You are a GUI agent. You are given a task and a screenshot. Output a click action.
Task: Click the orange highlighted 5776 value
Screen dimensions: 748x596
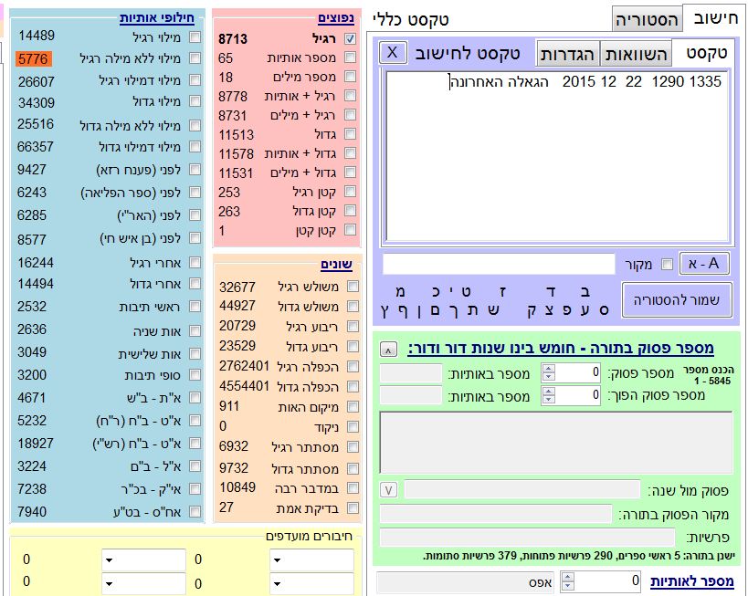point(35,58)
